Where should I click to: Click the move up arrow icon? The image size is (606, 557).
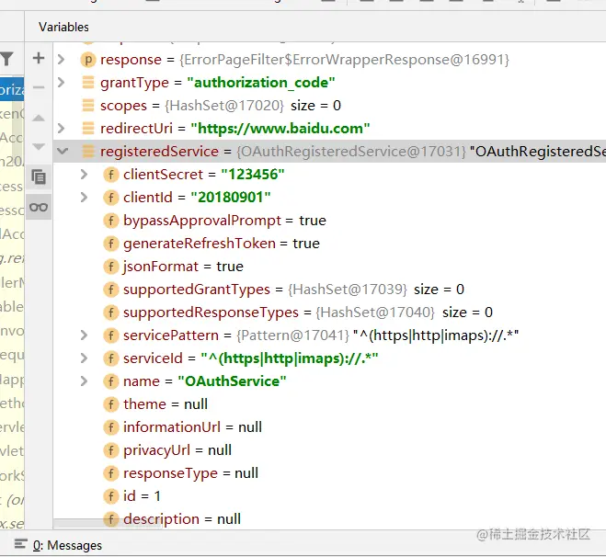coord(39,118)
